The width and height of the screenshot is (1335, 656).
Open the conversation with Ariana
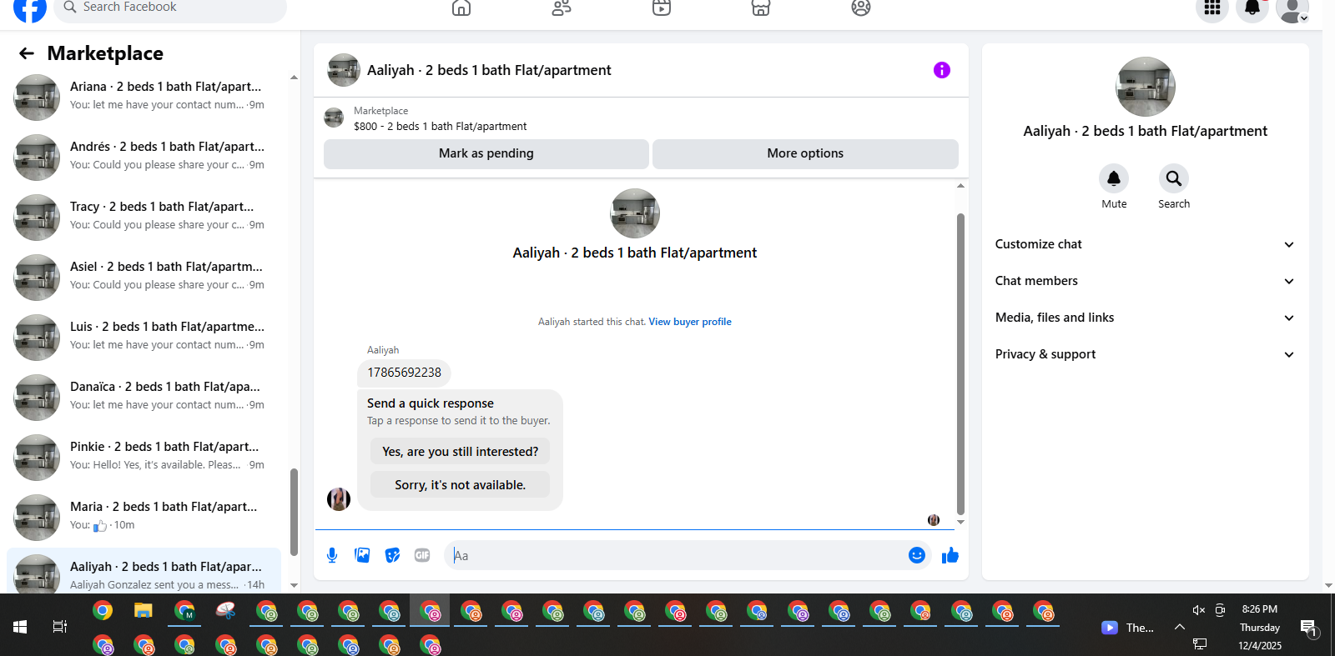tap(144, 97)
